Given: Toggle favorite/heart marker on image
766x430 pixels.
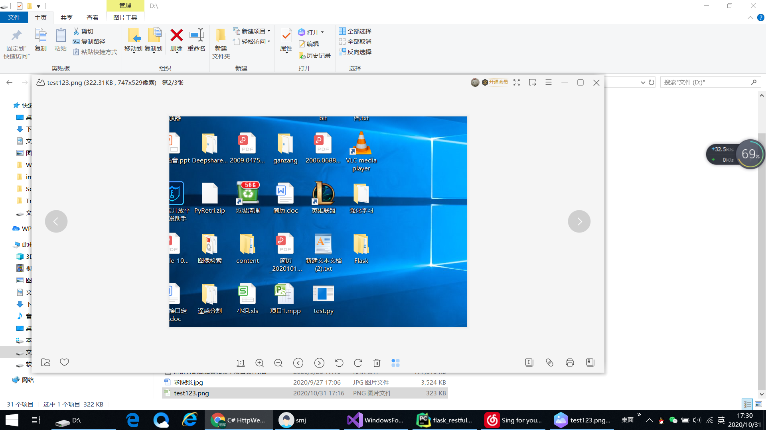Looking at the screenshot, I should (x=64, y=363).
